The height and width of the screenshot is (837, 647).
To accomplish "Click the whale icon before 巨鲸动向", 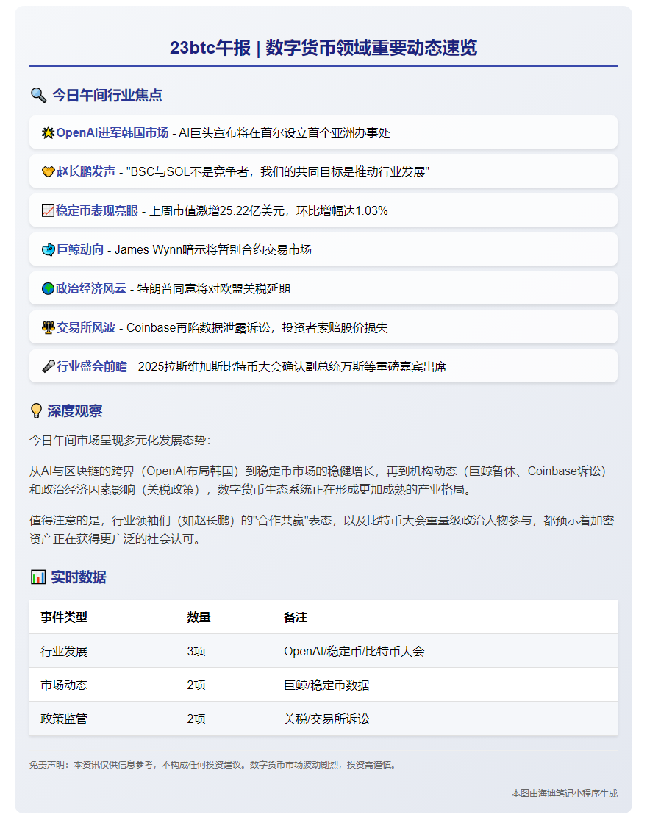I will pyautogui.click(x=48, y=250).
